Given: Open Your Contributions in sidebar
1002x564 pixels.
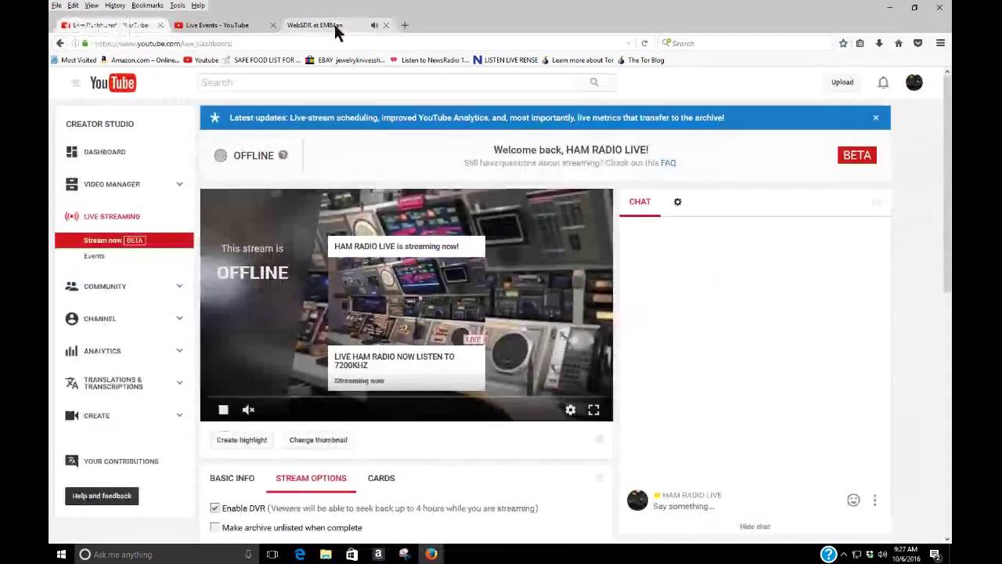Looking at the screenshot, I should 121,461.
